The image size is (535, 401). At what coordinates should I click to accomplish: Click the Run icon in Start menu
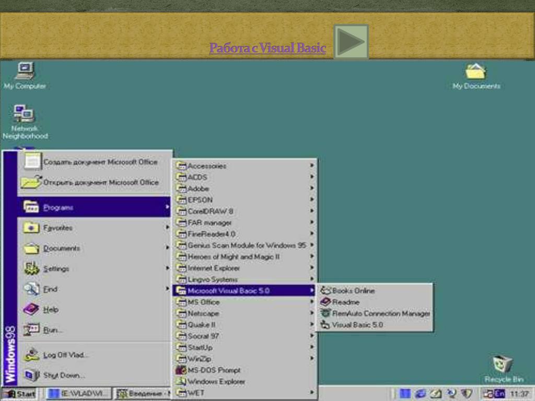pyautogui.click(x=32, y=330)
